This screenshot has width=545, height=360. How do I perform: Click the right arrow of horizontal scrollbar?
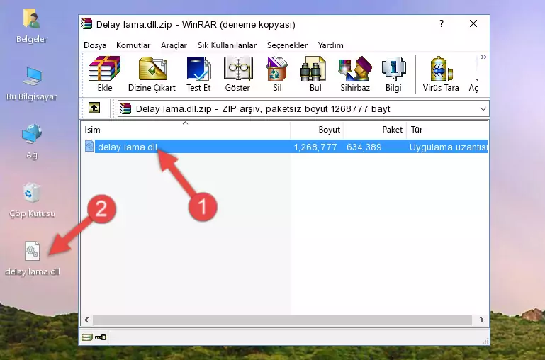tap(481, 320)
